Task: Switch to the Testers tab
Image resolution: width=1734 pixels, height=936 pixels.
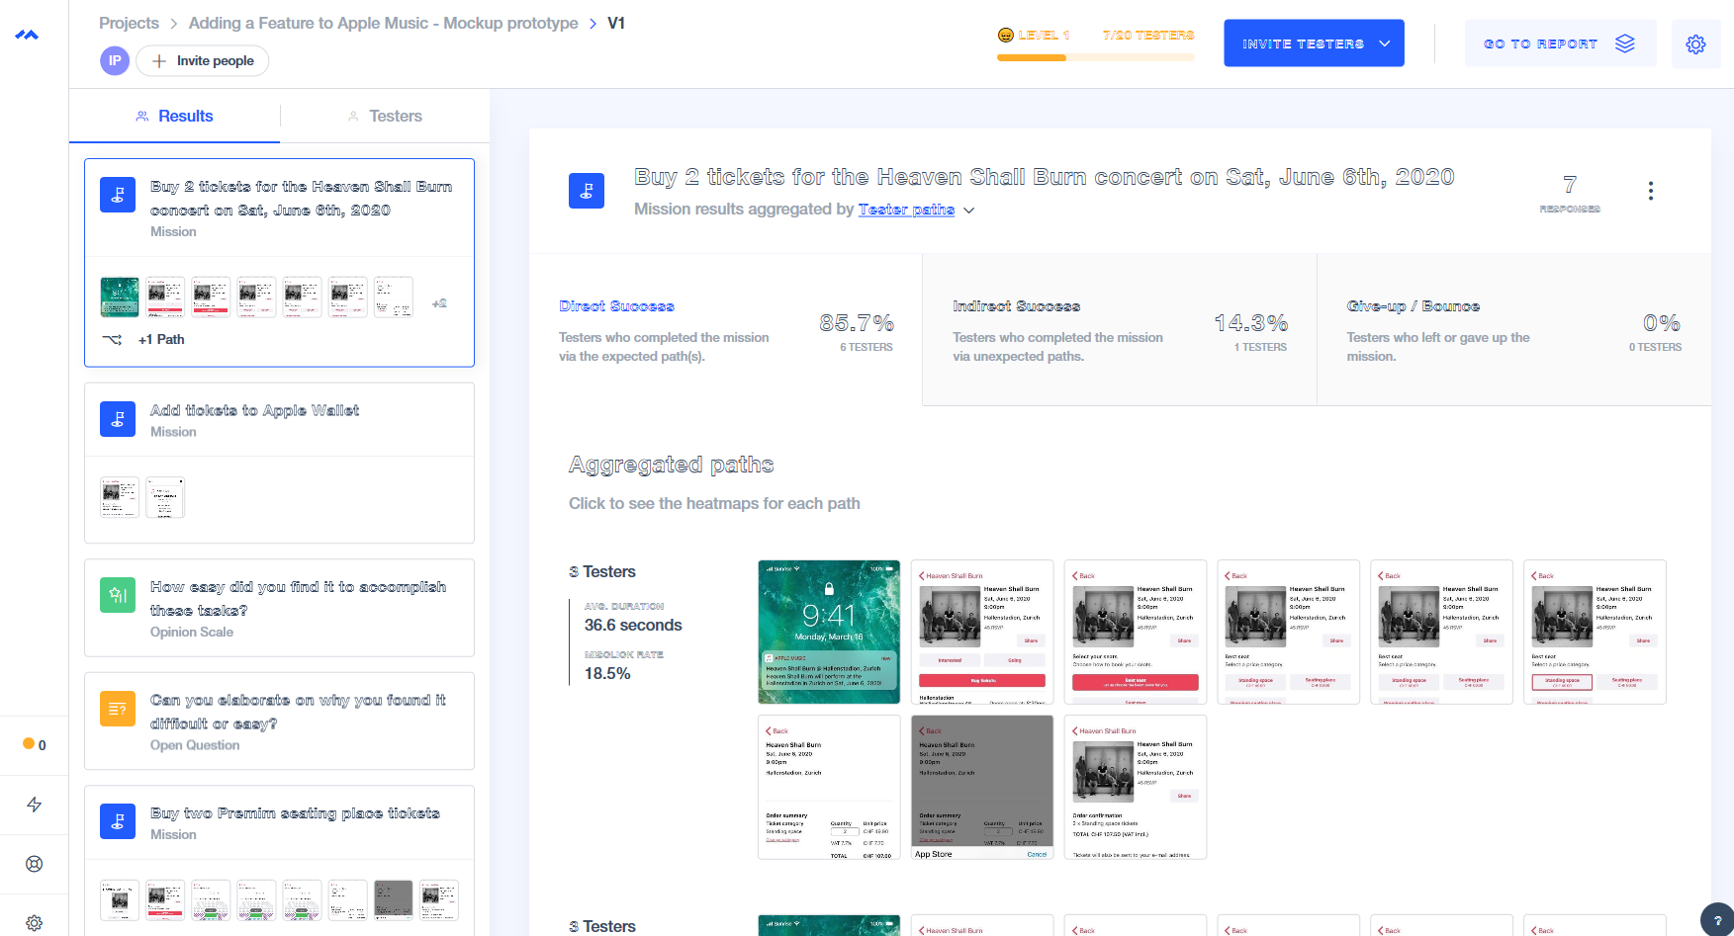Action: 385,116
